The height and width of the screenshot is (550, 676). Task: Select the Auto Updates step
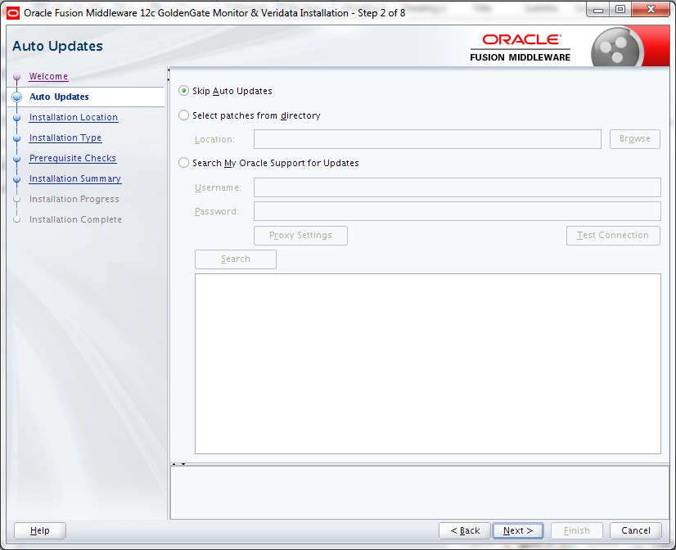(x=59, y=97)
